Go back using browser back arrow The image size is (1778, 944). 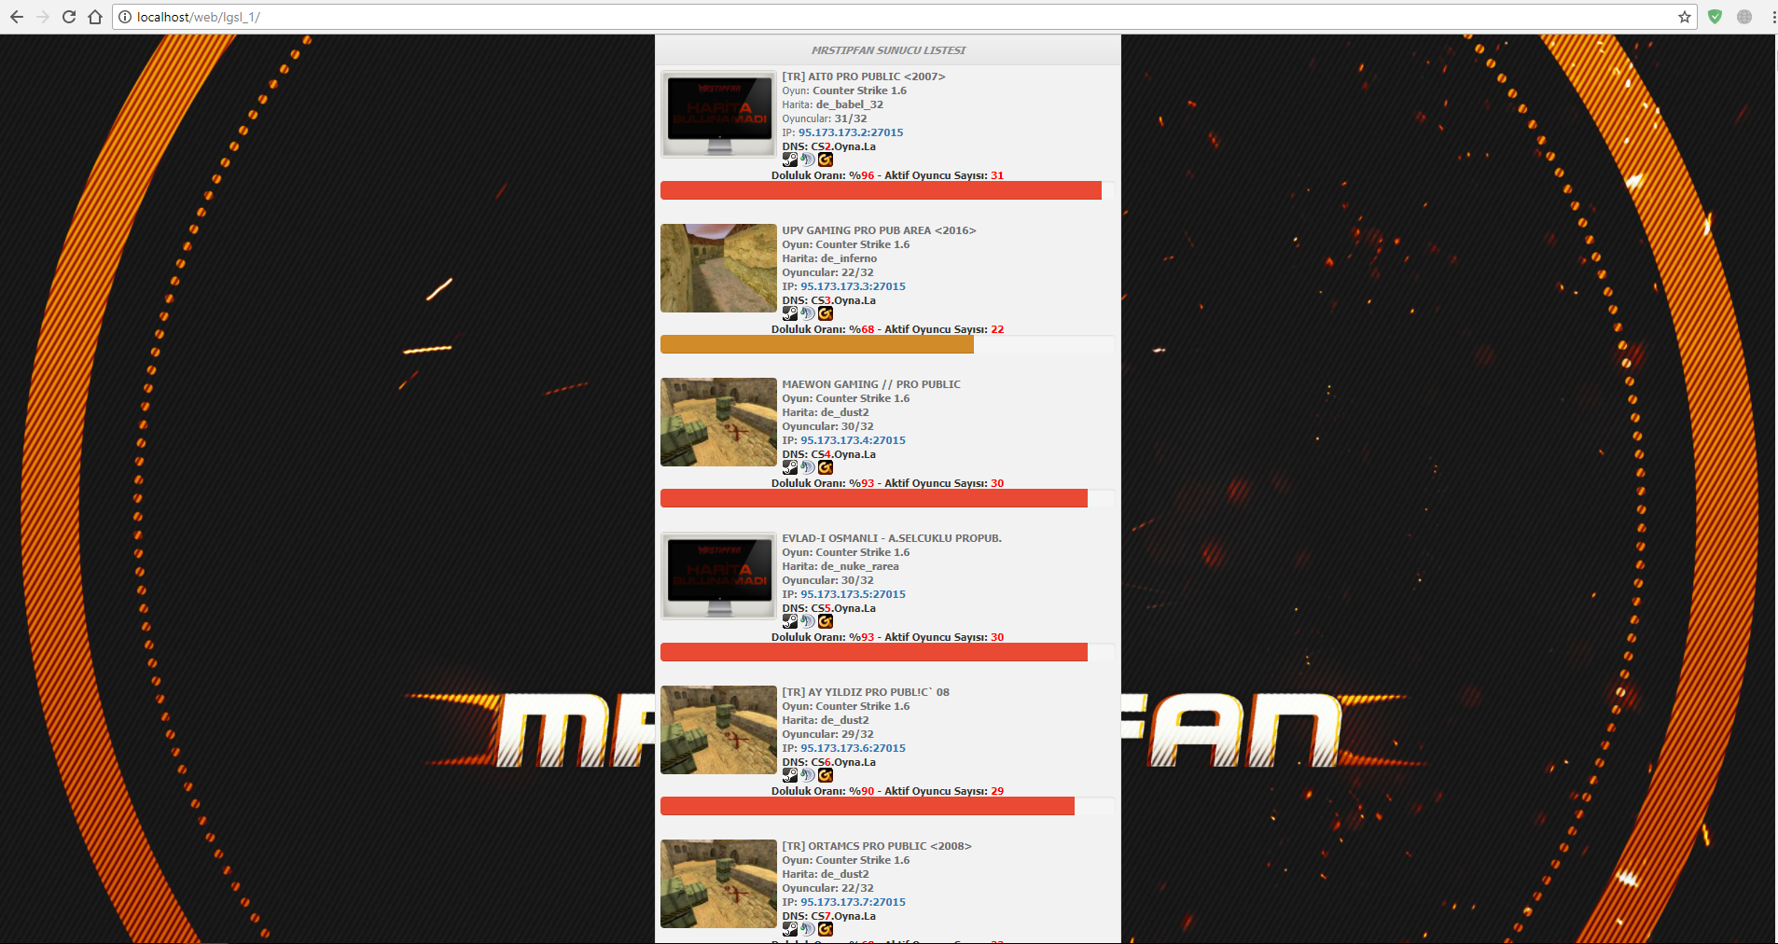pyautogui.click(x=17, y=17)
